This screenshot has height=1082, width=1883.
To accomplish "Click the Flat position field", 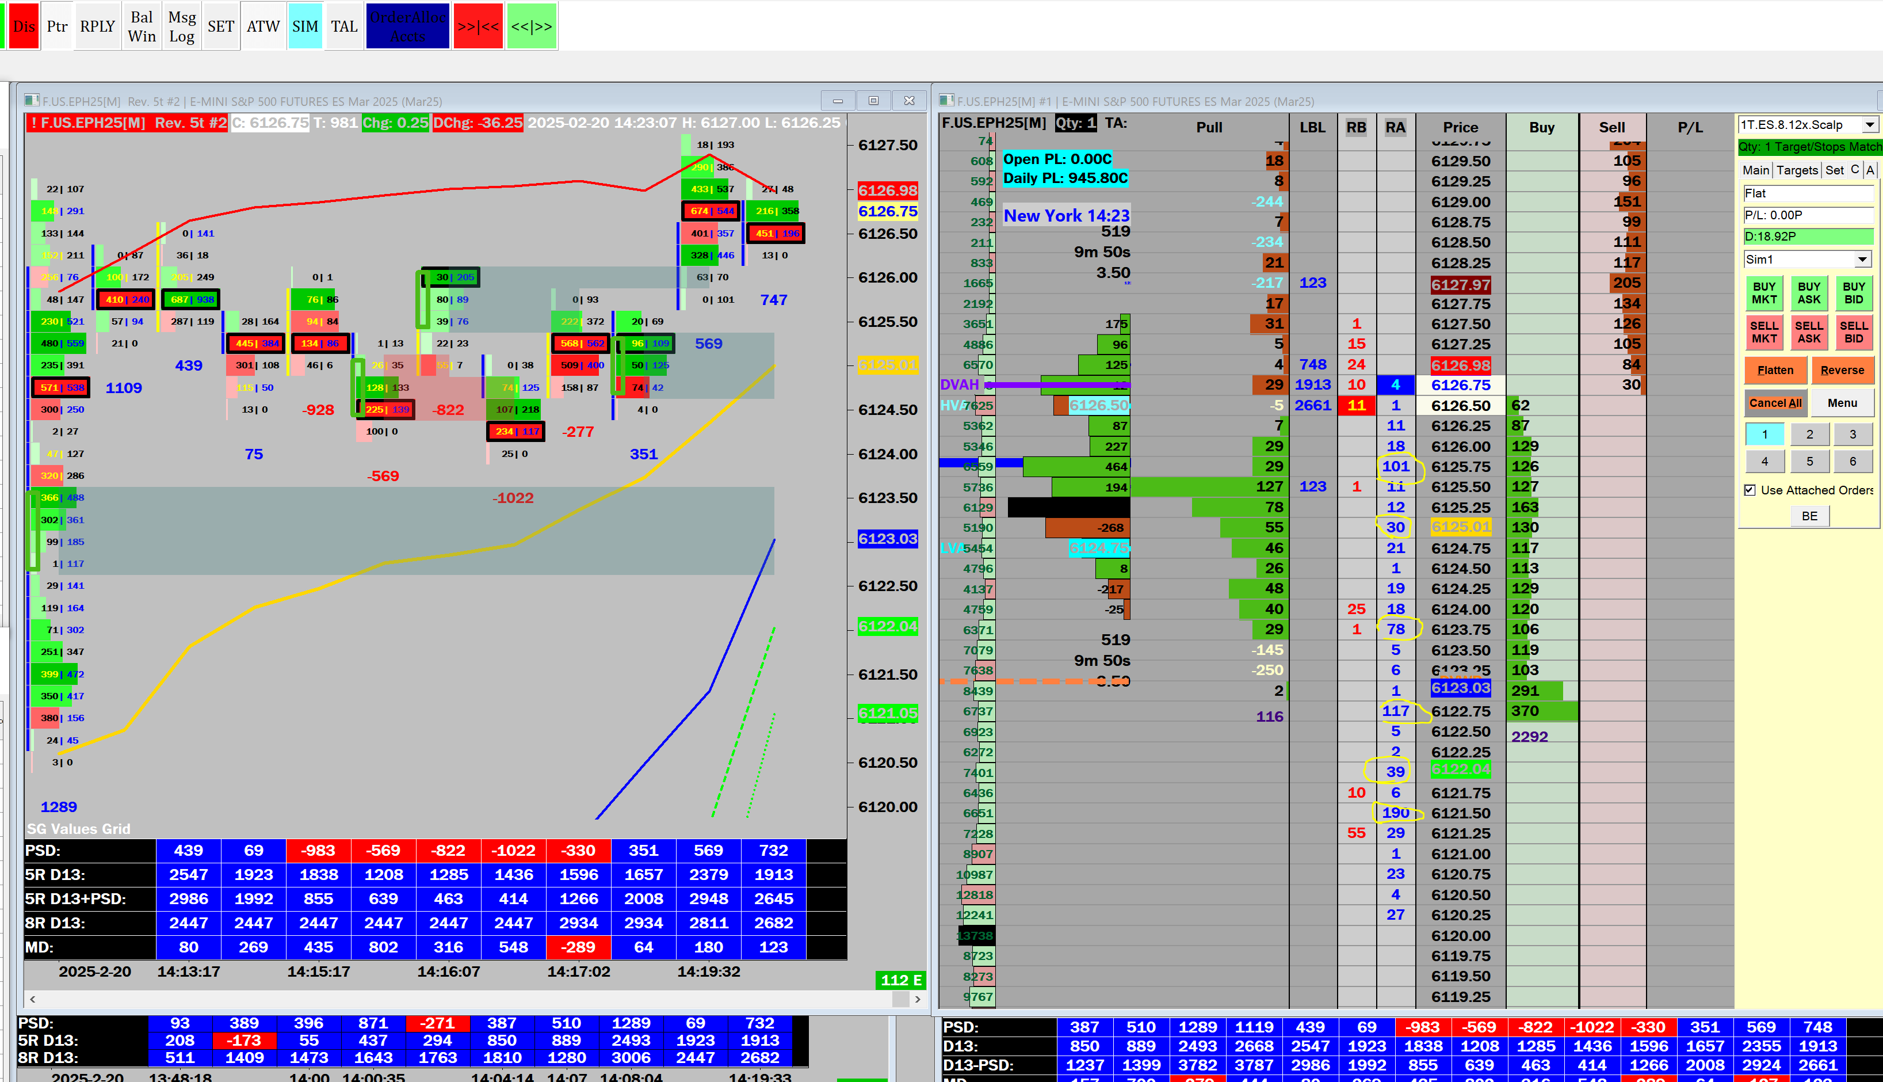I will point(1808,193).
